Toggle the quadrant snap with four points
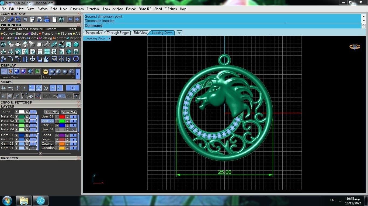368x206 pixels. (39, 88)
